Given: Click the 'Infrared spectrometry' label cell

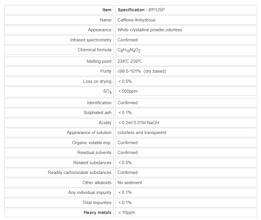Looking at the screenshot, I should point(90,40).
